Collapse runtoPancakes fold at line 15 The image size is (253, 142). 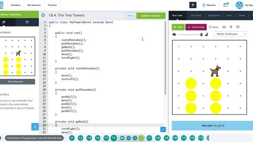(47, 72)
